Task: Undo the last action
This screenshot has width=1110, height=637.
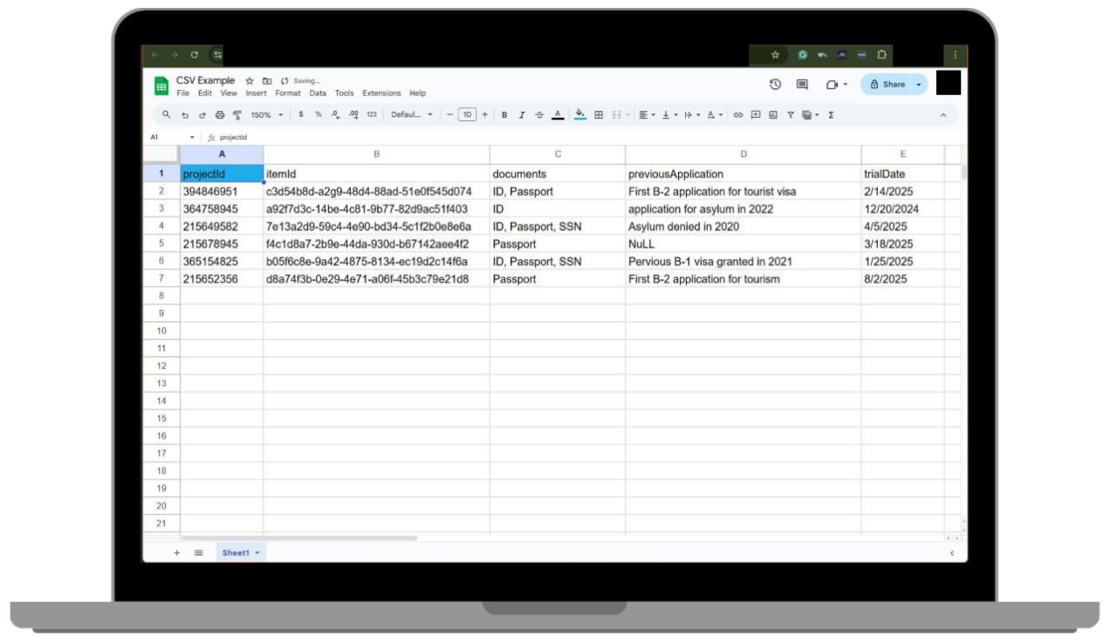Action: (x=186, y=113)
